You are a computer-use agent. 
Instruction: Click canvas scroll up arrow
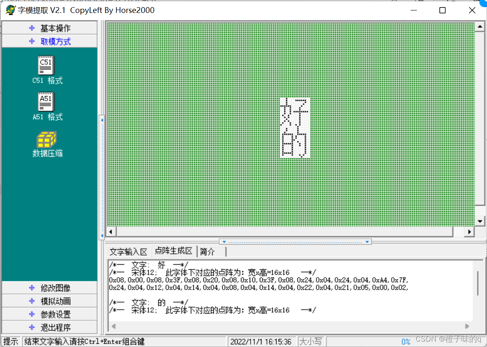click(480, 27)
